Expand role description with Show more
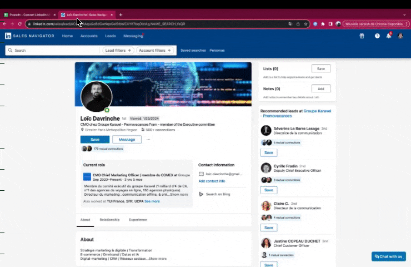Screen dimensions: 411x267 tap(179, 195)
